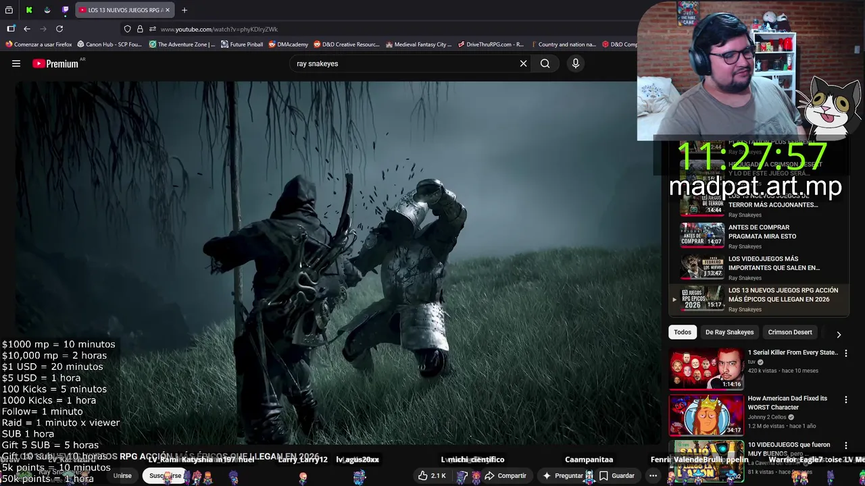The height and width of the screenshot is (486, 865).
Task: Open 'D&D Creative Resourc...' bookmark
Action: click(347, 45)
